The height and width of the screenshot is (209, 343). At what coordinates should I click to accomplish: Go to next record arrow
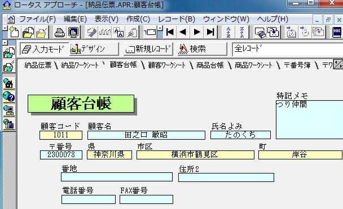pyautogui.click(x=197, y=32)
